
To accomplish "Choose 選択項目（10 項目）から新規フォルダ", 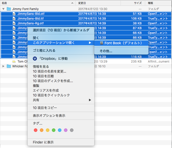I will tap(61, 30).
